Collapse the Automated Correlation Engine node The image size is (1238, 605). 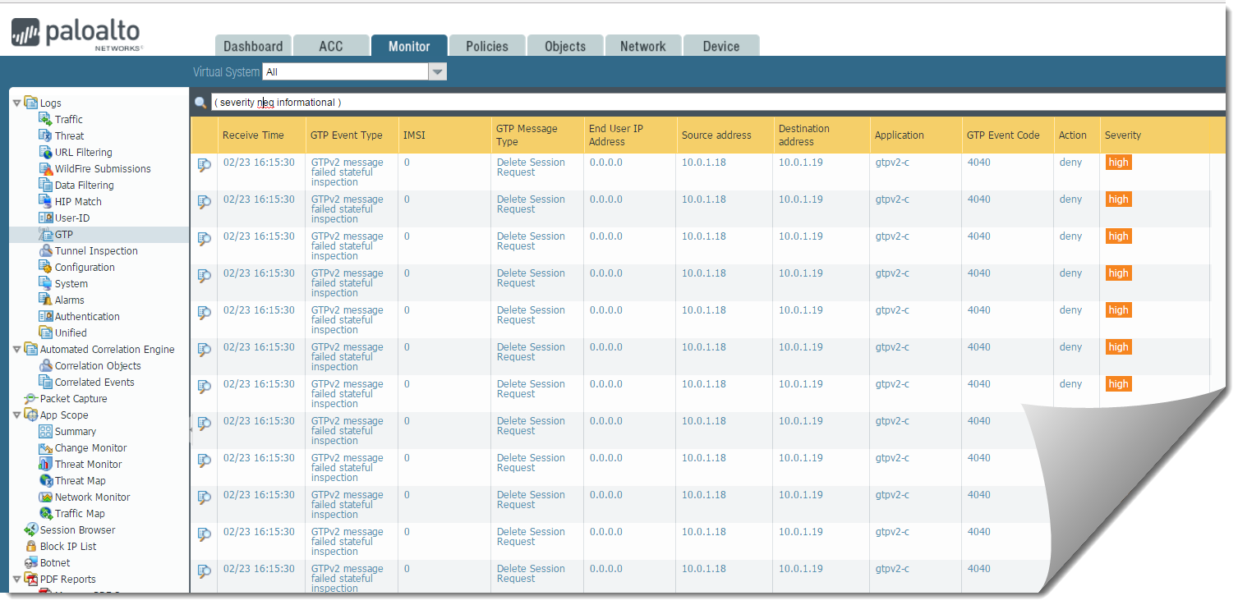[x=17, y=349]
